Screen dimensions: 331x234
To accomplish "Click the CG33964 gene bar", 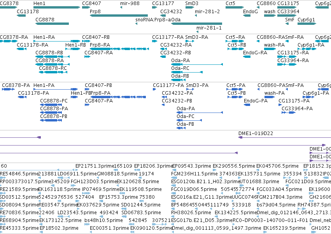I will click(x=287, y=16).
